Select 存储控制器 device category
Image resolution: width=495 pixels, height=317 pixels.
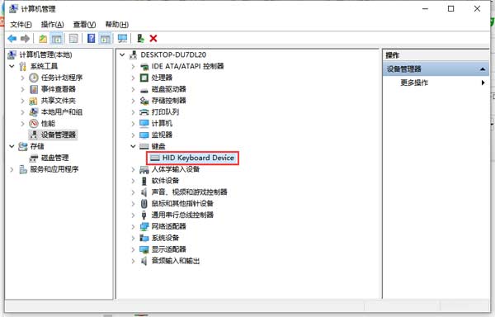(x=168, y=101)
